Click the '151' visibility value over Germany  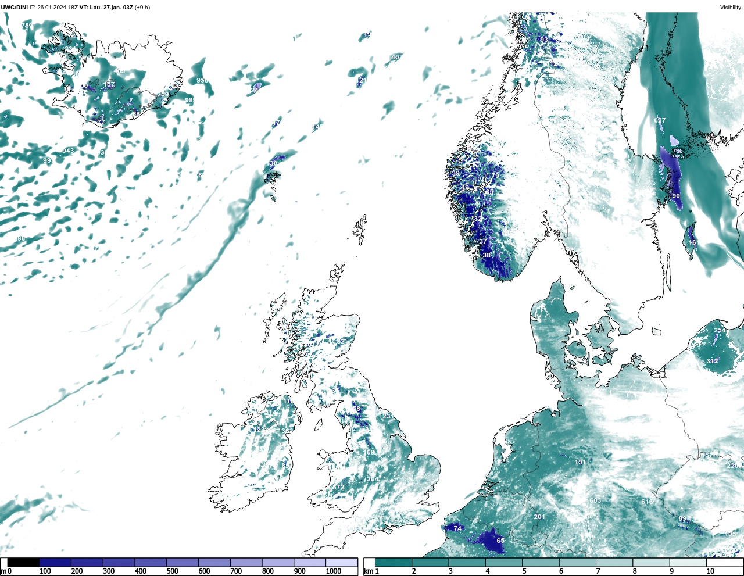(x=580, y=463)
